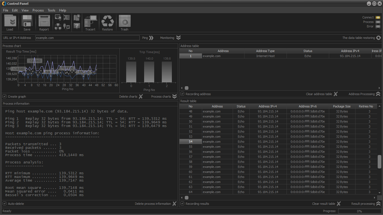Click the Restore recycle icon
Viewport: 383px width, 215px height.
point(108,21)
